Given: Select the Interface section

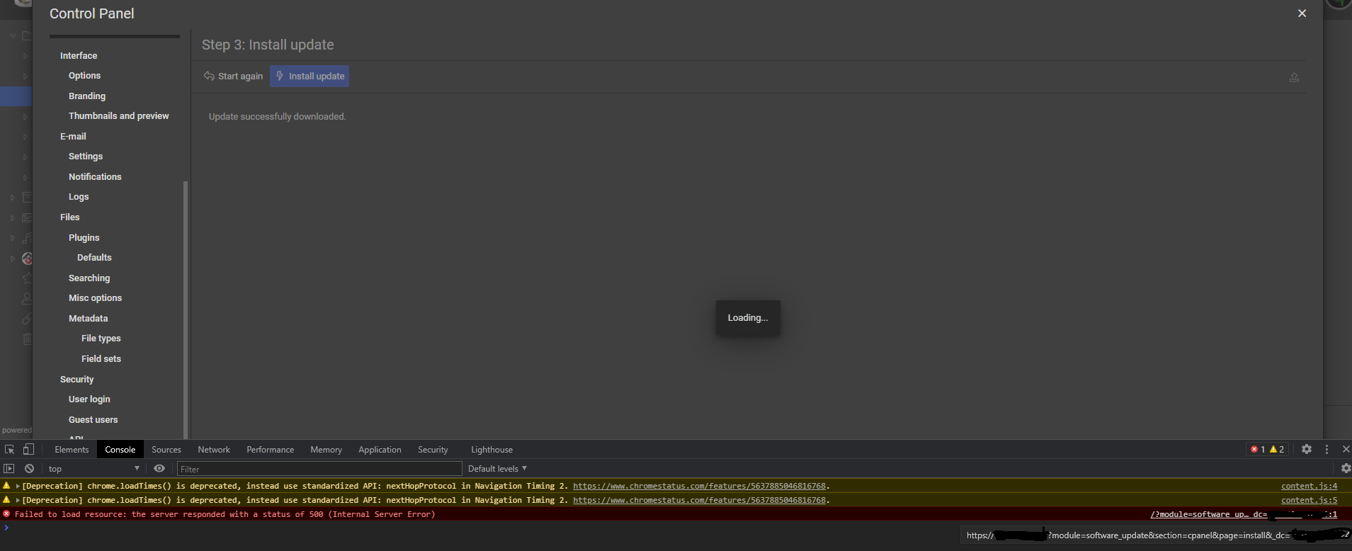Looking at the screenshot, I should pyautogui.click(x=79, y=56).
